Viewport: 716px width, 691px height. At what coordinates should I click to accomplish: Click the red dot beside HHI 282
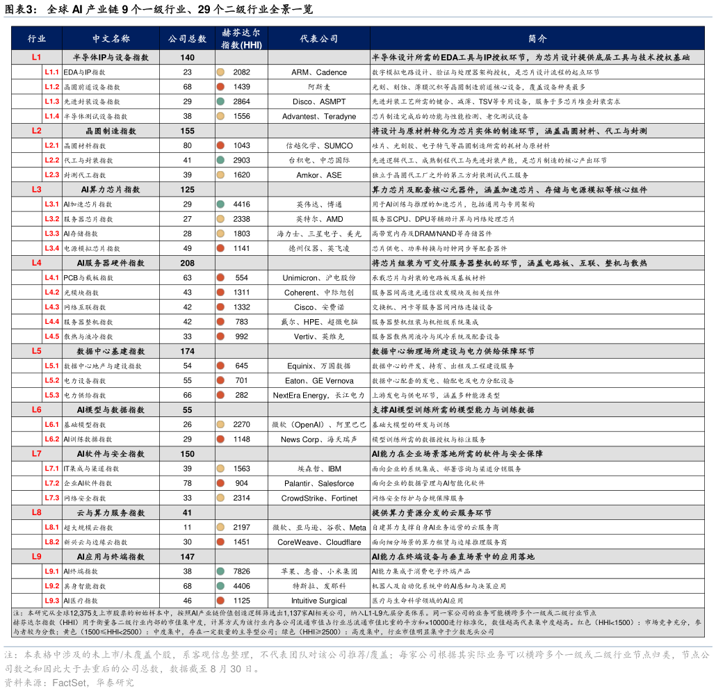(x=220, y=395)
